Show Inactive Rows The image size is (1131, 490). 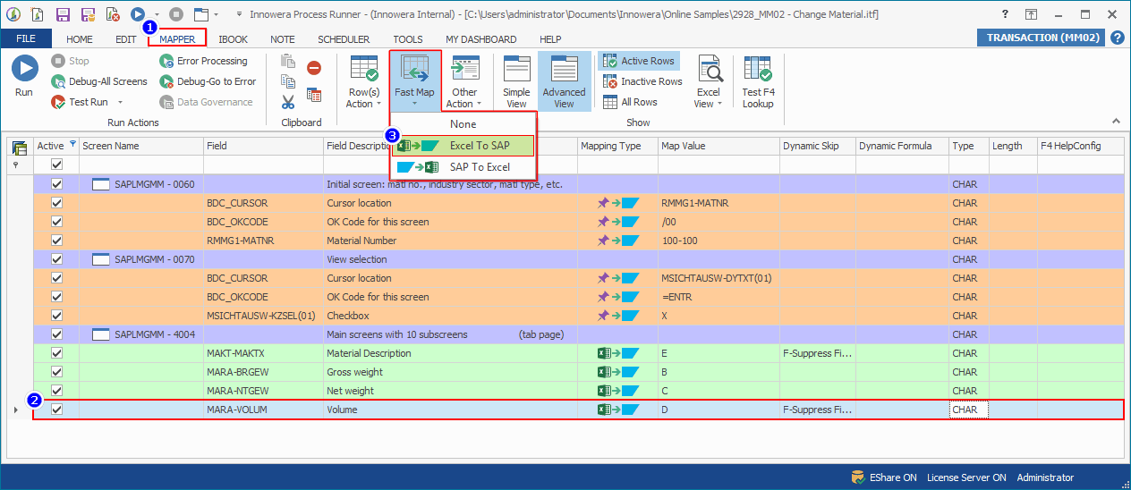pos(643,81)
